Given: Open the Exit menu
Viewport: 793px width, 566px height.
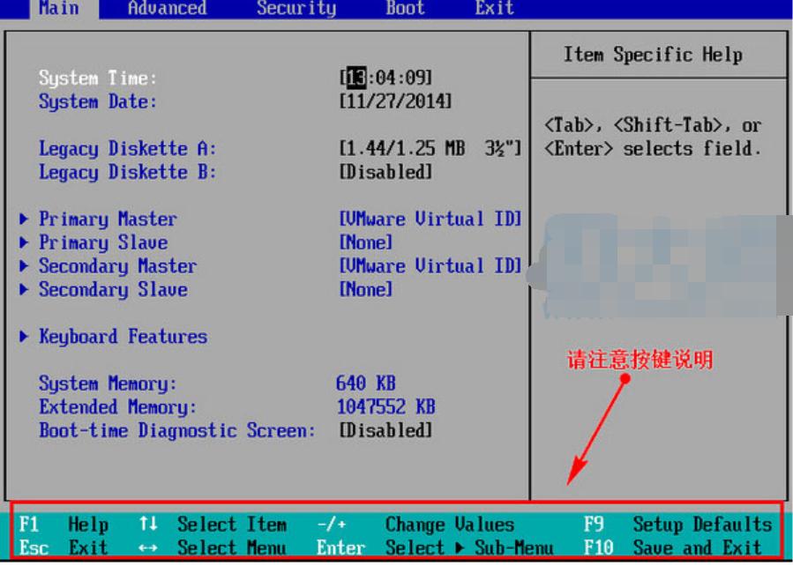Looking at the screenshot, I should click(492, 9).
